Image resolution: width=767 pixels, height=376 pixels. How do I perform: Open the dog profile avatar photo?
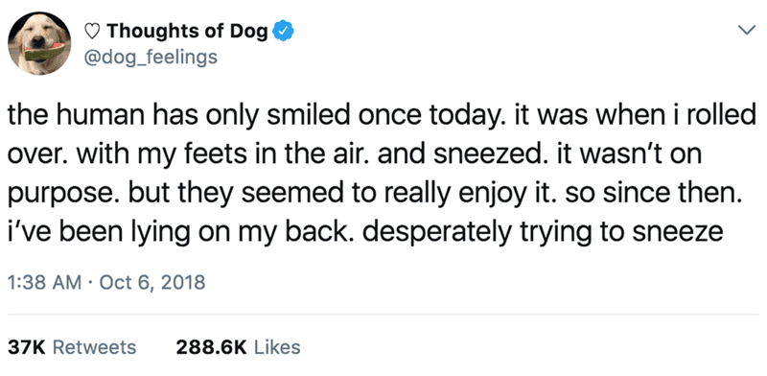[x=39, y=43]
